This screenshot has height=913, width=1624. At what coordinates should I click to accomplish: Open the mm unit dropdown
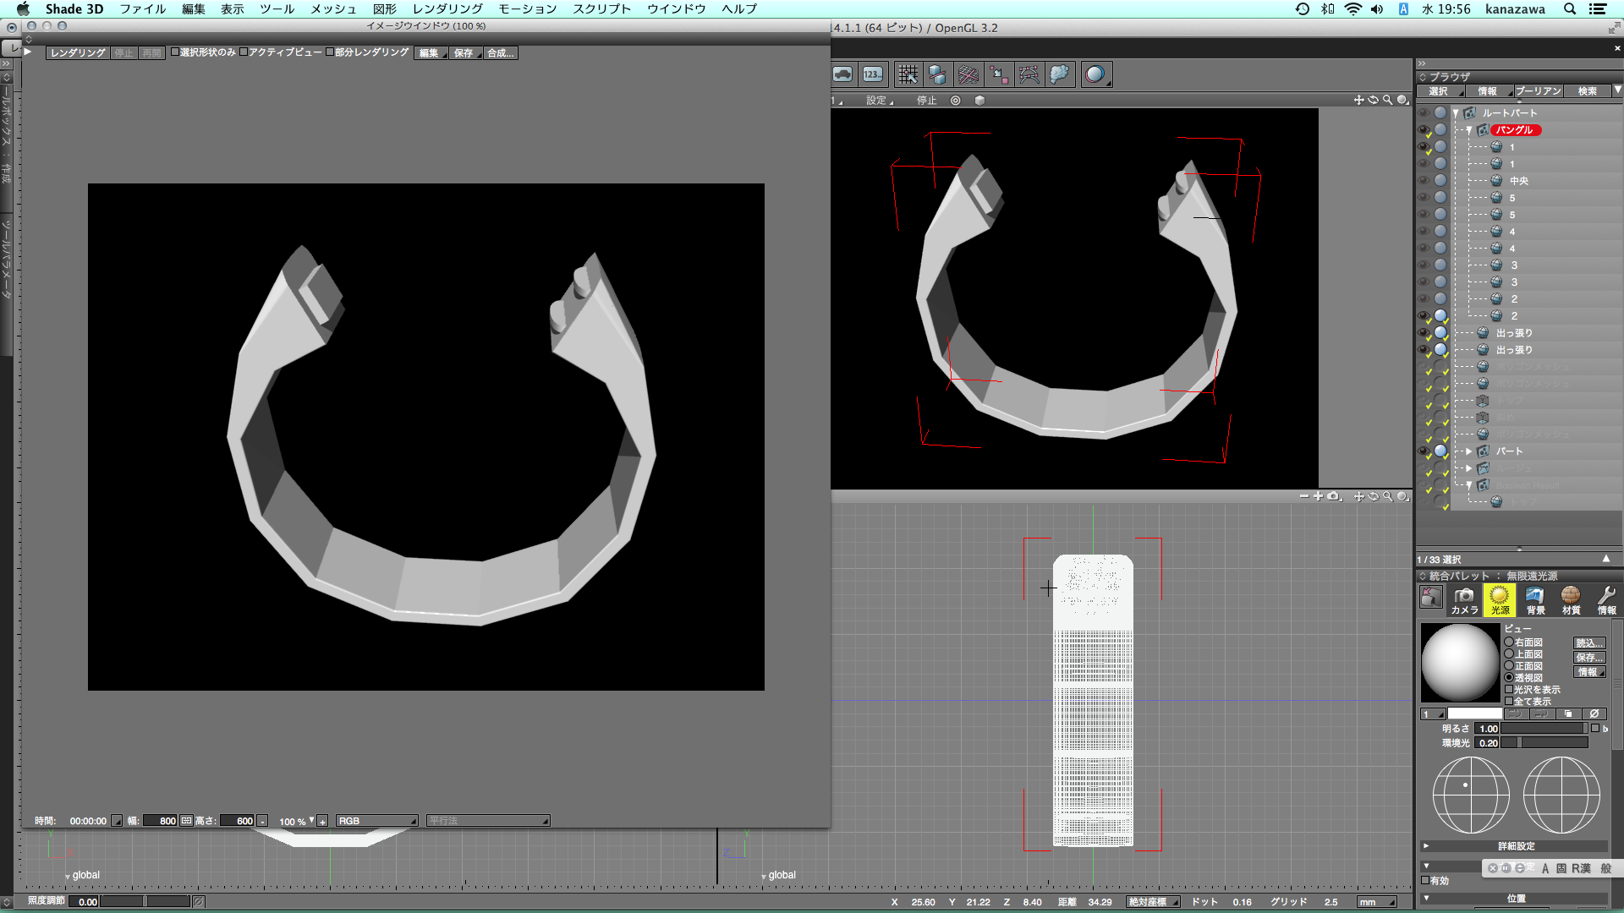[x=1376, y=902]
